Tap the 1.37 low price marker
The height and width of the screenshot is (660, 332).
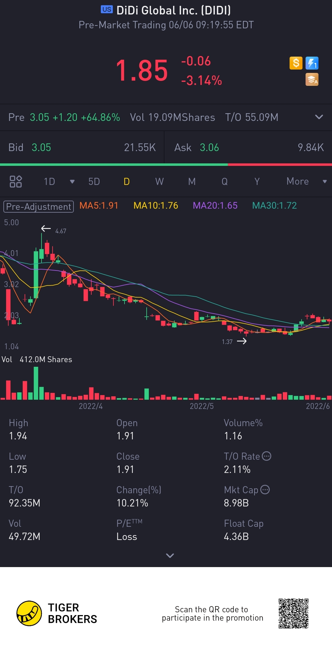point(227,342)
